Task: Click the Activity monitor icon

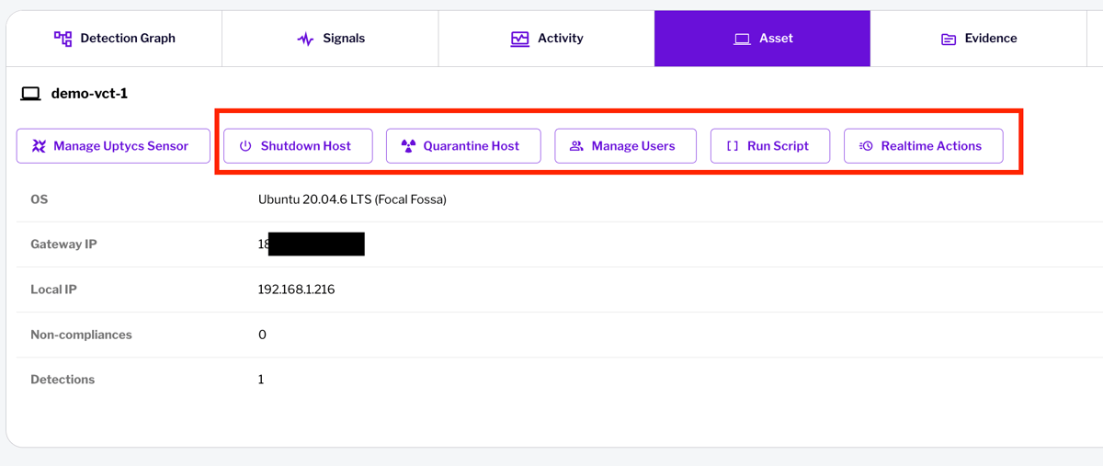Action: point(520,39)
